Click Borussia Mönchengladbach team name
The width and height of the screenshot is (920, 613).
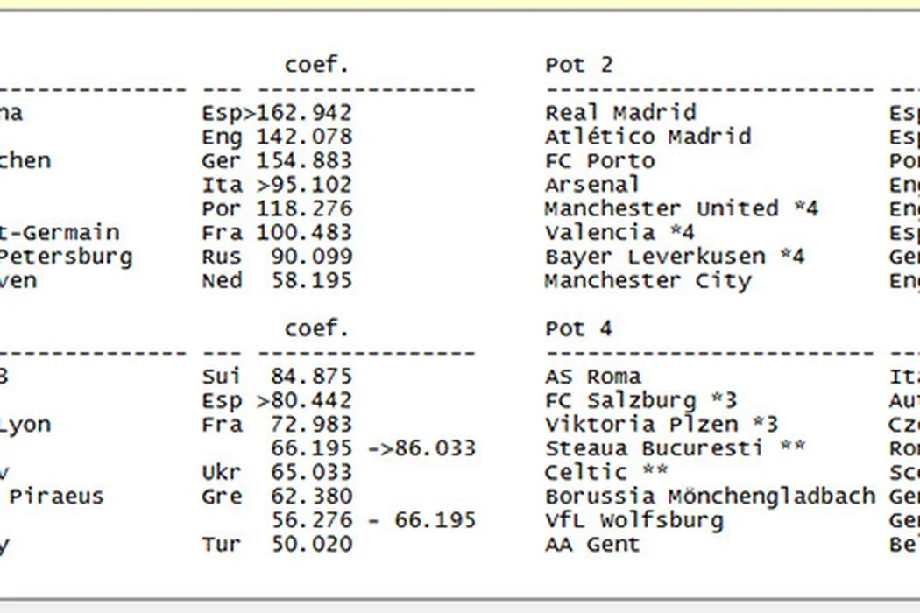(710, 497)
